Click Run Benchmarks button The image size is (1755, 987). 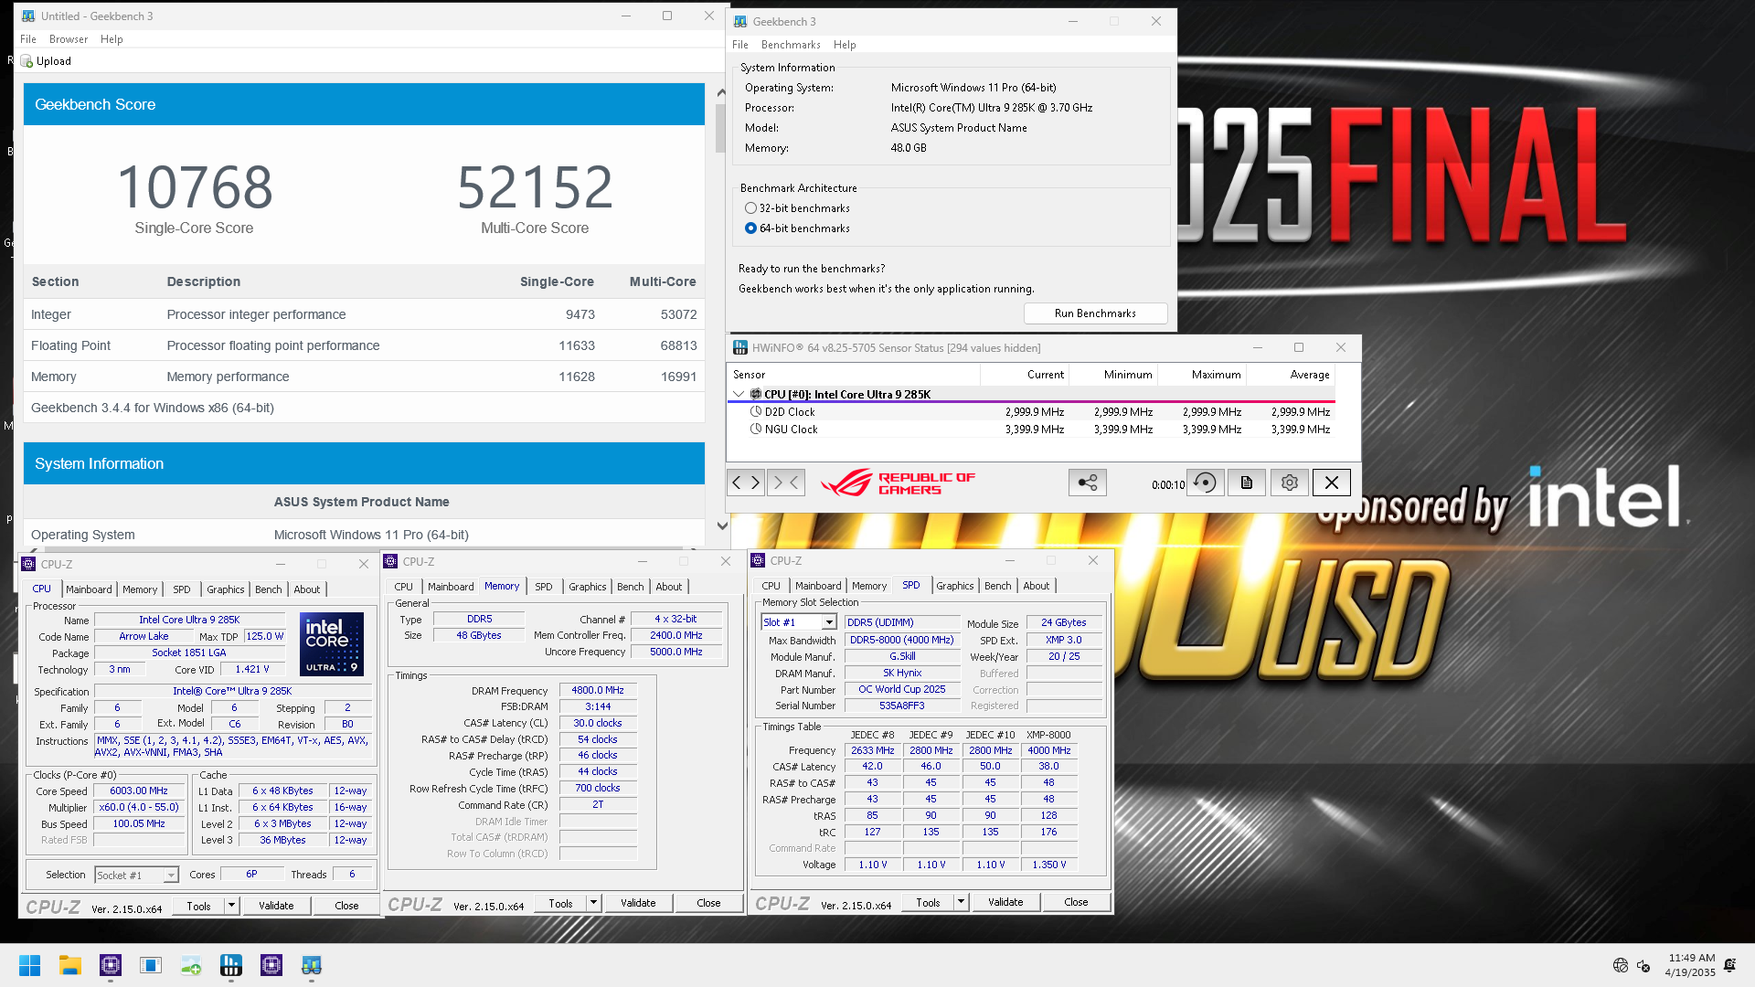click(1095, 313)
